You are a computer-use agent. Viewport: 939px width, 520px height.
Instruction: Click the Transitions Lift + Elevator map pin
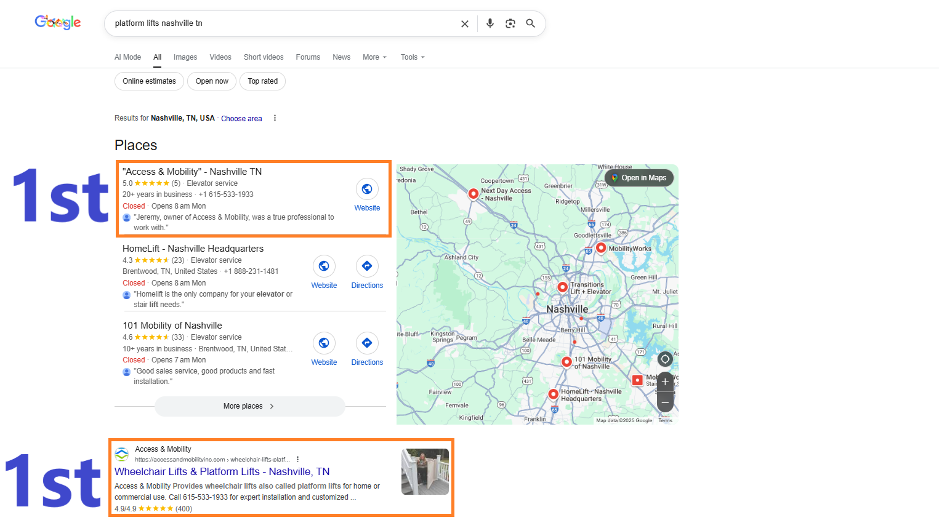562,287
